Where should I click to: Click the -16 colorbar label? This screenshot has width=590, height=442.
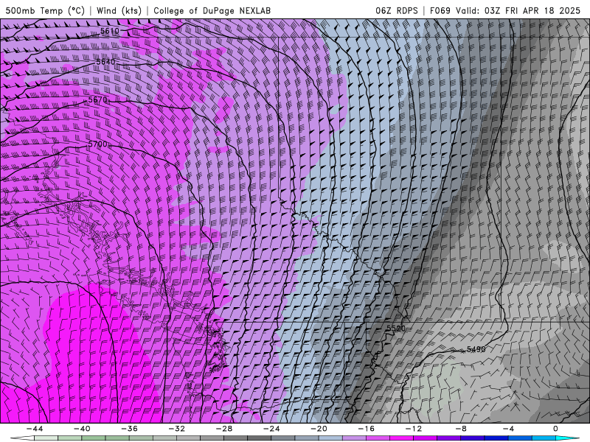click(366, 429)
